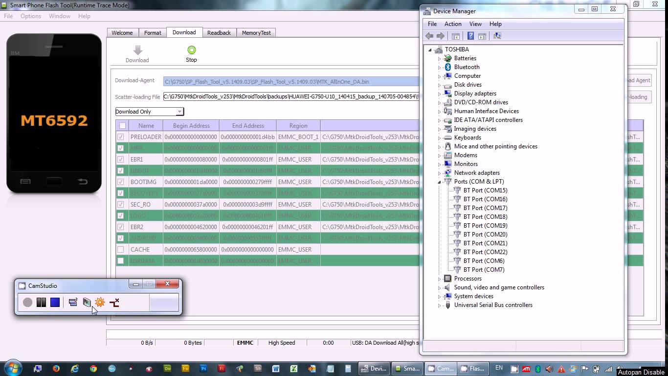
Task: Expand the Universal Serial Bus controllers node
Action: pyautogui.click(x=439, y=305)
